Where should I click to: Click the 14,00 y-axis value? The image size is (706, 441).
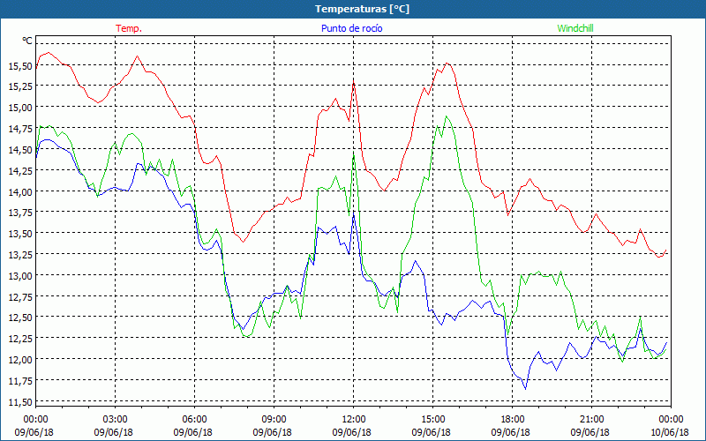point(20,191)
